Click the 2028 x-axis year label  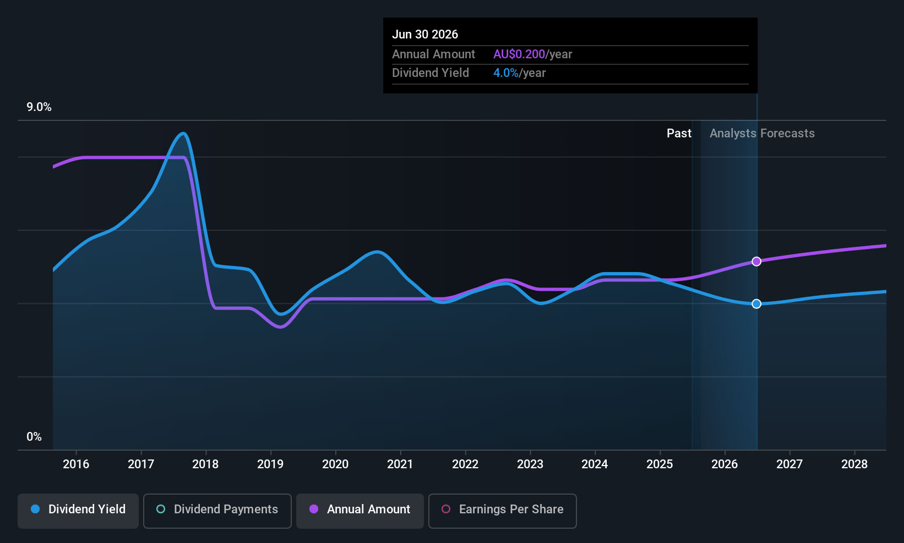(854, 464)
